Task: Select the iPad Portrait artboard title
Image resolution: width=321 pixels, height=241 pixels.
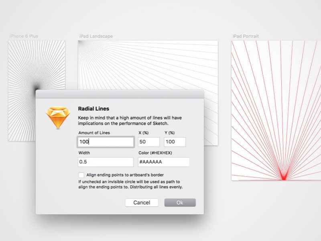Action: pos(246,36)
